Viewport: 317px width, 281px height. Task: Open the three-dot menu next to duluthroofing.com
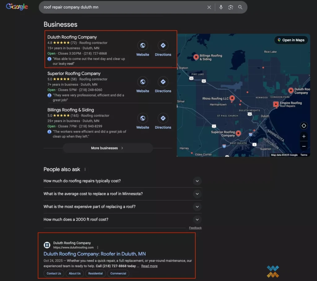(x=98, y=247)
